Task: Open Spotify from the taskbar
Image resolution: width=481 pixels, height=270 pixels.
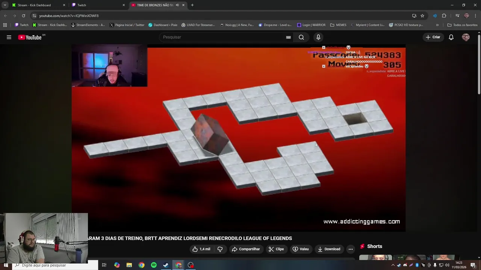Action: tap(154, 265)
